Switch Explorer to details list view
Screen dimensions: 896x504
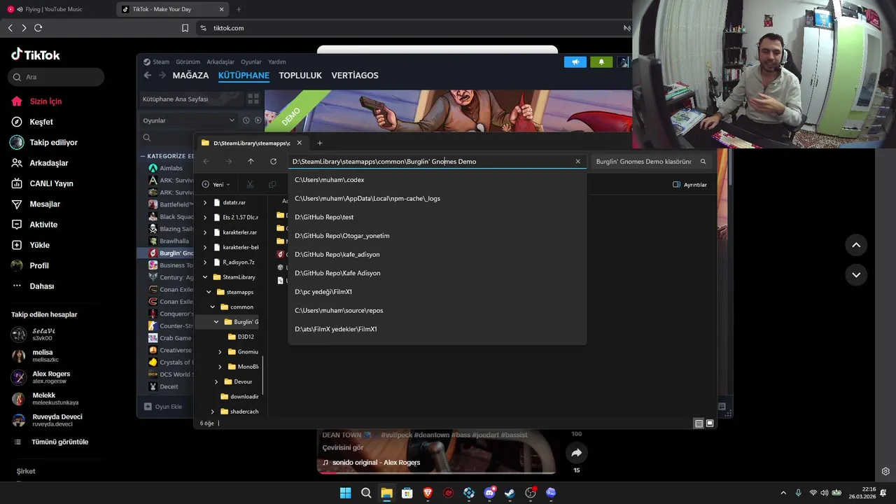[x=699, y=423]
